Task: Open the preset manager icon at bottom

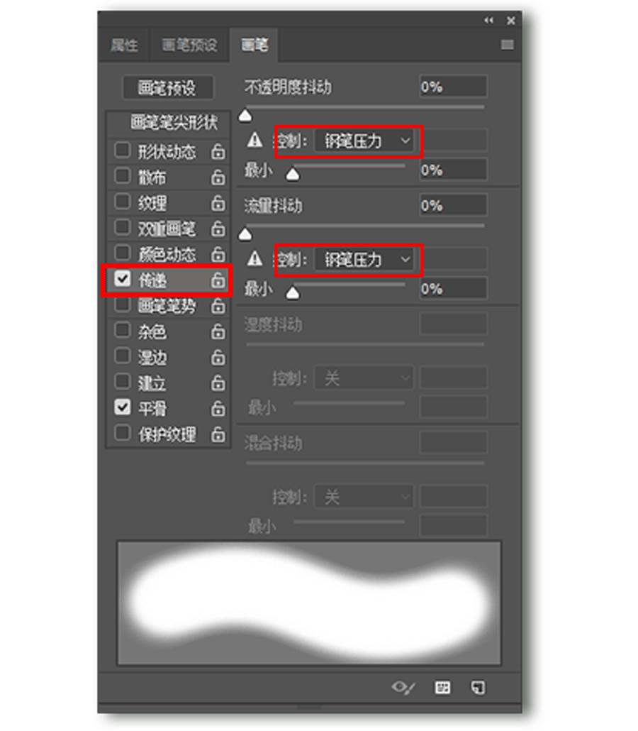Action: click(x=442, y=688)
